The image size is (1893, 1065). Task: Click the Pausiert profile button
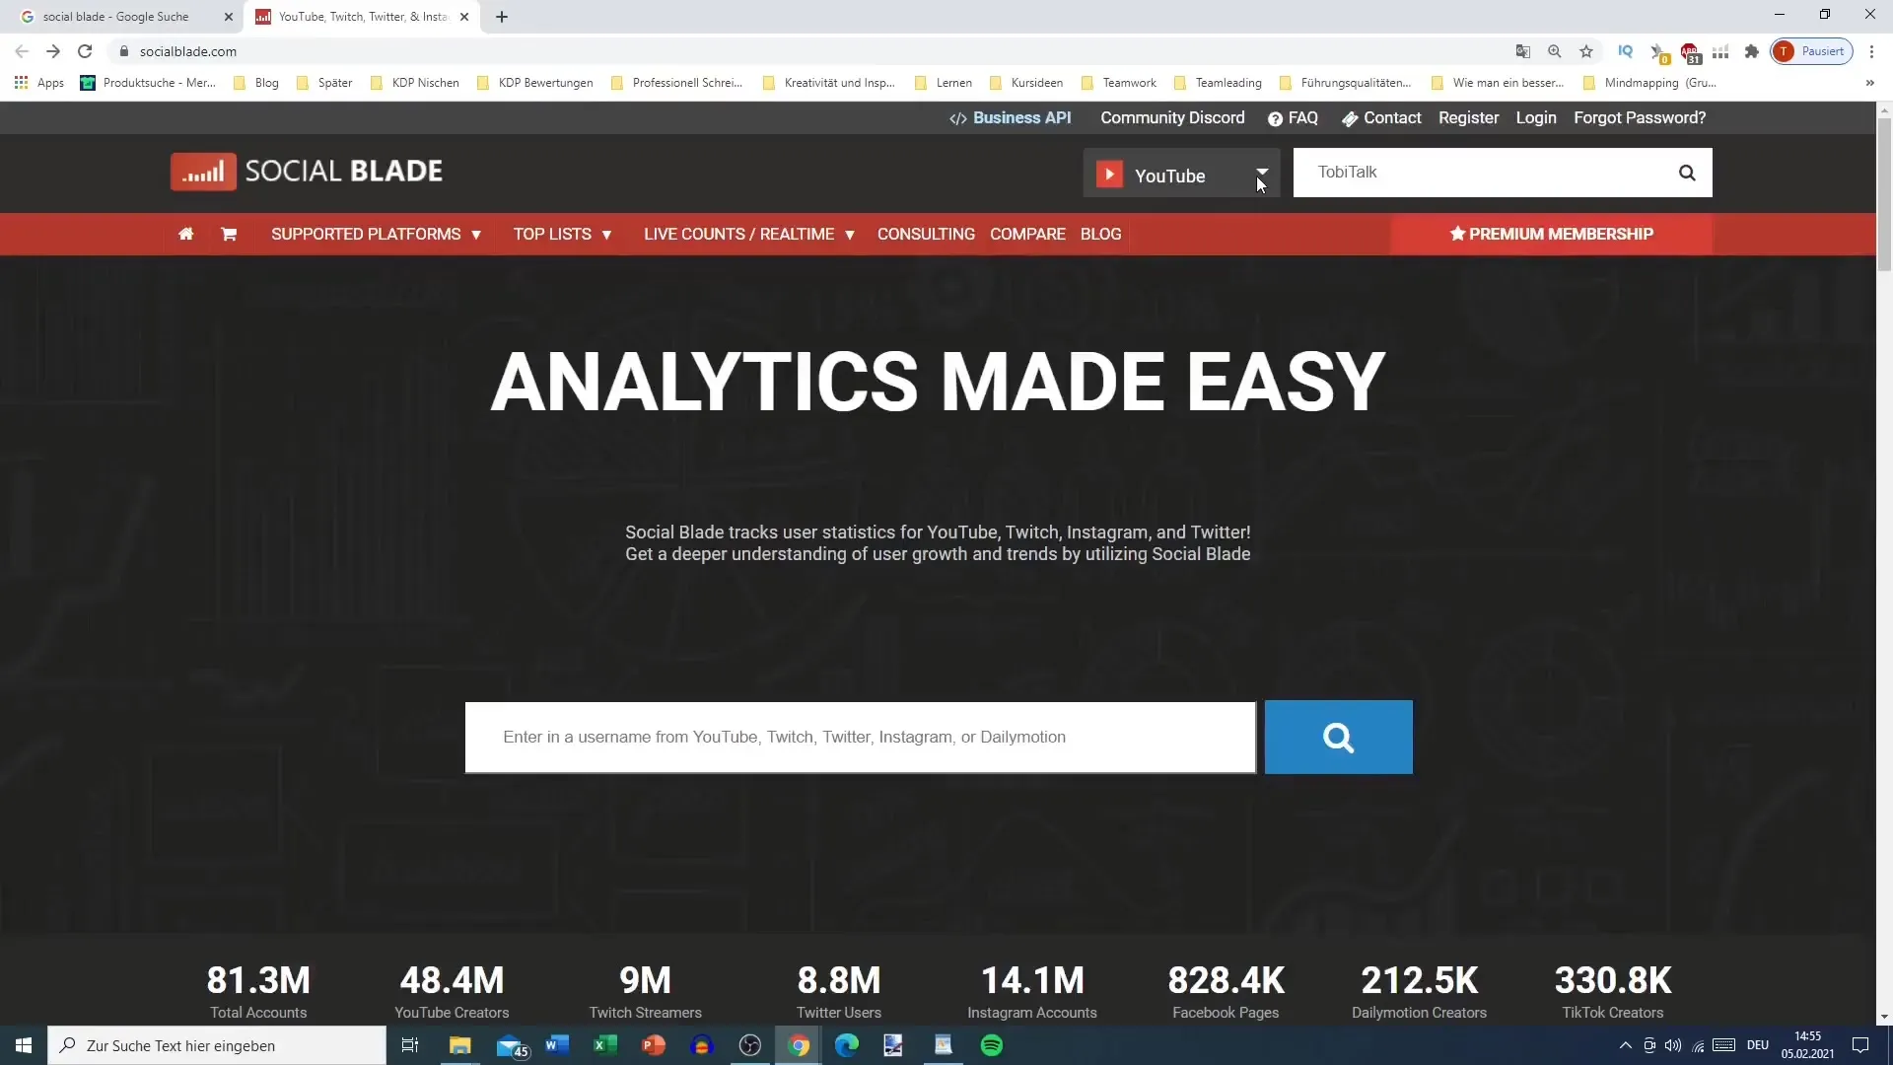(1812, 51)
